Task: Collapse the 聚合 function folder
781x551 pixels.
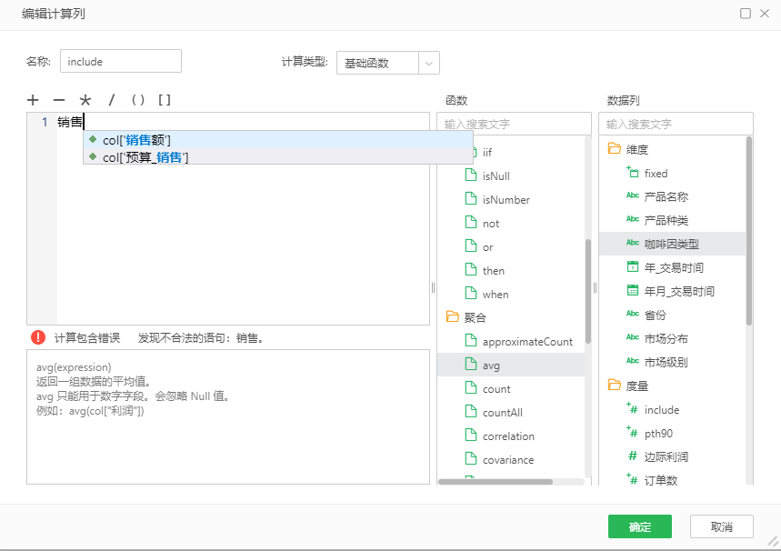Action: coord(452,317)
